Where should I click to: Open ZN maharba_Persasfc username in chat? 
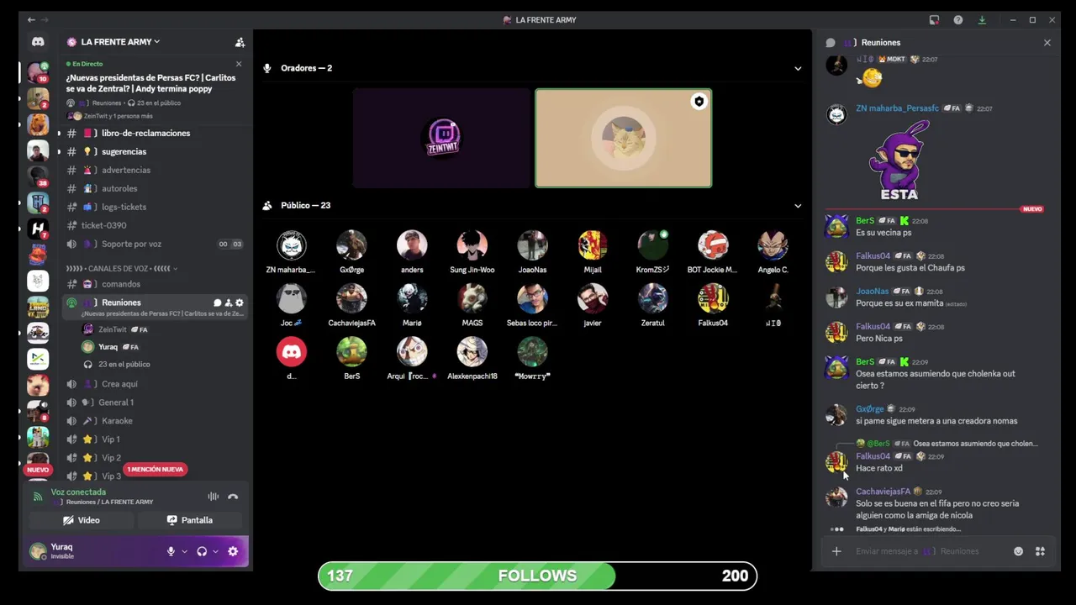coord(897,108)
